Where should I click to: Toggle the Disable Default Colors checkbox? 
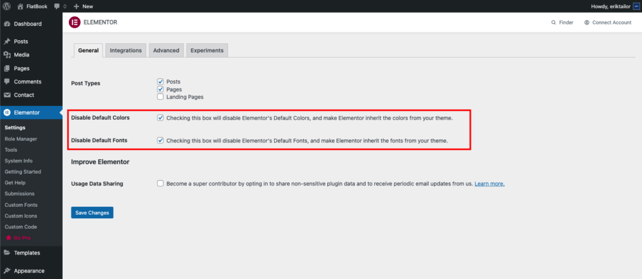[x=160, y=117]
